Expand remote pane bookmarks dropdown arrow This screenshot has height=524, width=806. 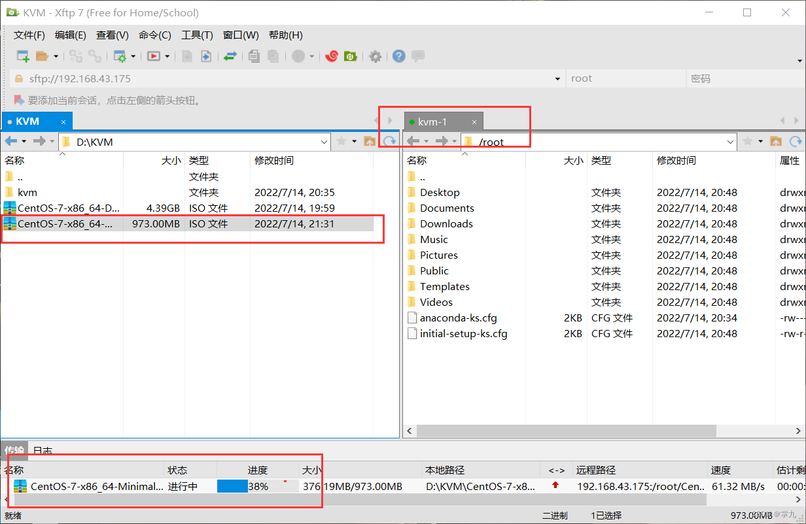click(x=761, y=141)
